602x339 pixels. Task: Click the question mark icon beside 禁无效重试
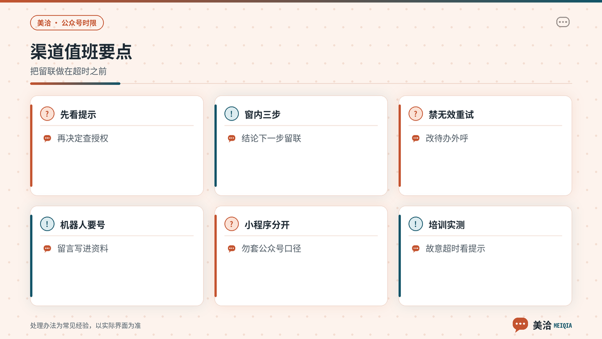click(415, 114)
